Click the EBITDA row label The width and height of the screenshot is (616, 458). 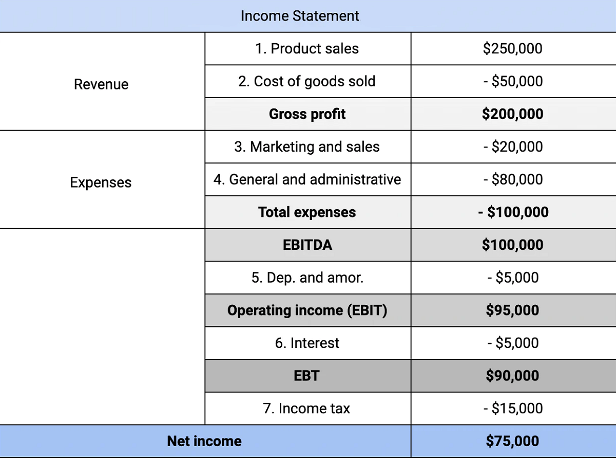click(308, 245)
